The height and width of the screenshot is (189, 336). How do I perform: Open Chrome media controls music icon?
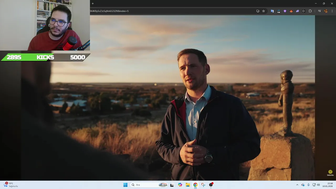(x=319, y=11)
